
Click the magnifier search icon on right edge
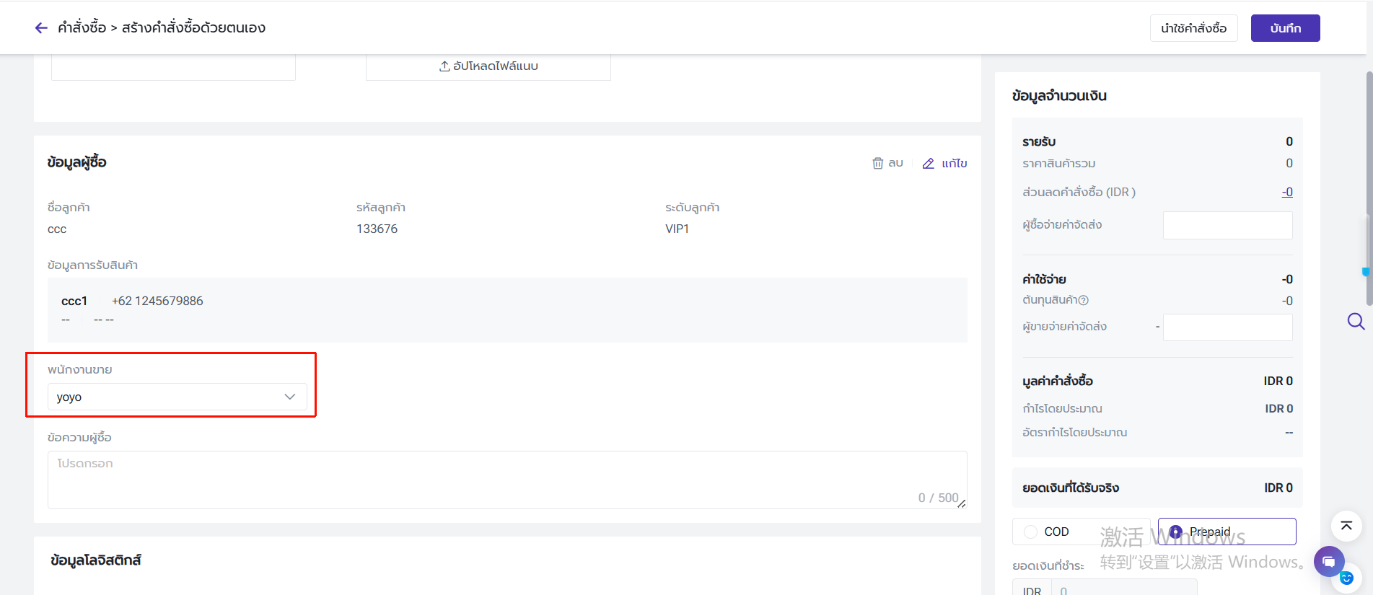[x=1356, y=321]
